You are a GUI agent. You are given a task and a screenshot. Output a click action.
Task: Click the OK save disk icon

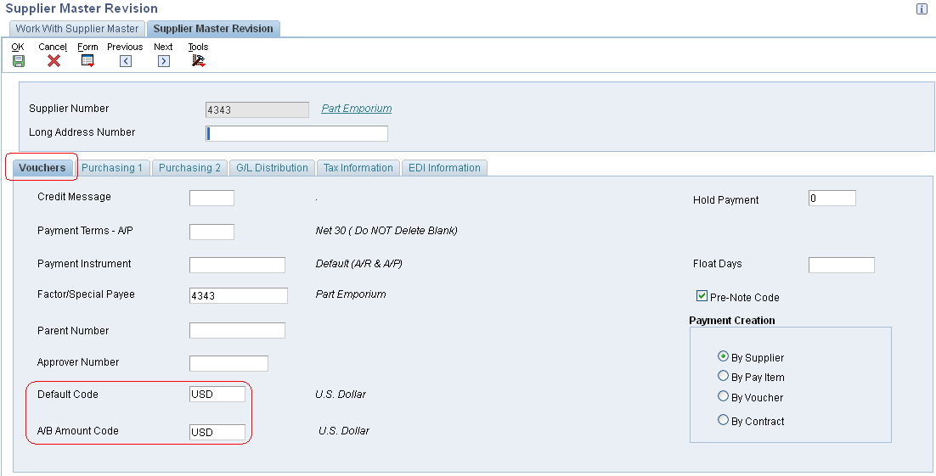19,61
